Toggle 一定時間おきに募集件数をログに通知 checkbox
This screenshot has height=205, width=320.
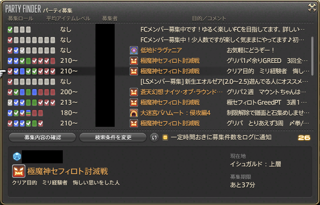165,138
